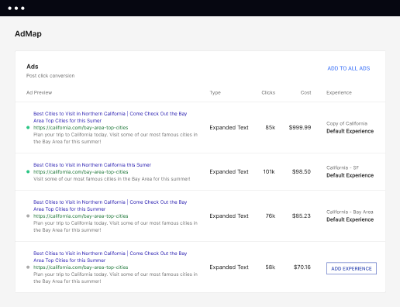Select the California - SF Default Experience
Viewport: 400px width, 307px height.
pos(350,171)
